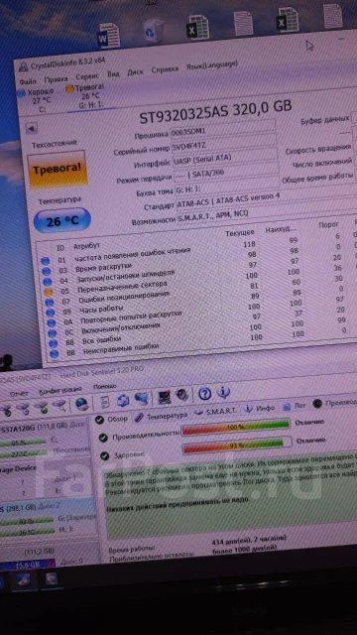Screen dimensions: 357x635
Task: Click status circle of Часы работы row
Action: click(51, 313)
